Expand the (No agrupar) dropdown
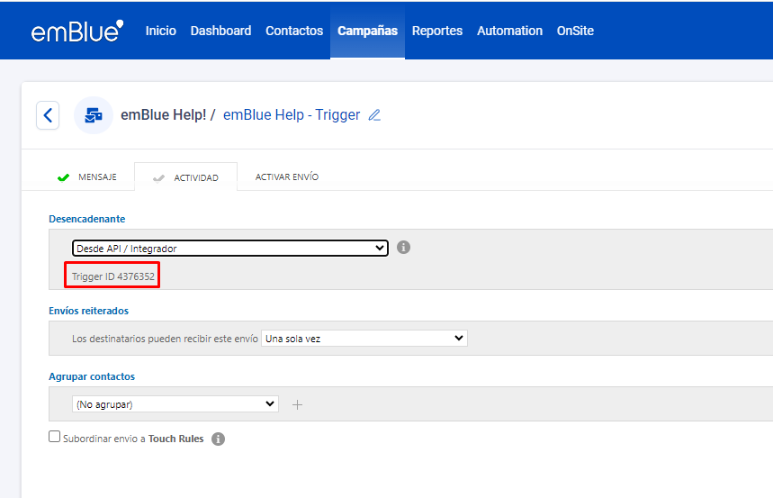 point(175,404)
